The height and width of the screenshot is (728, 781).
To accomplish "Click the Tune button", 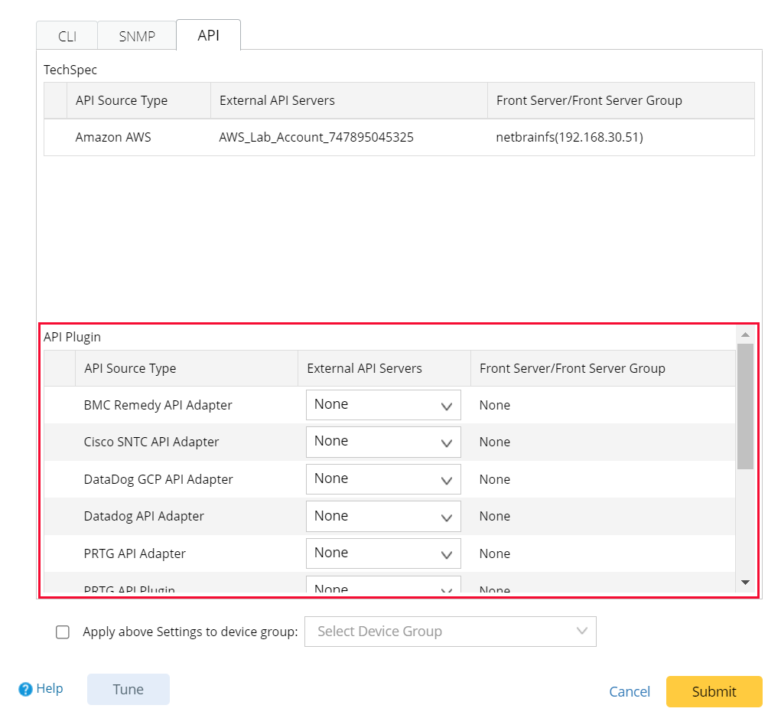I will (x=128, y=688).
